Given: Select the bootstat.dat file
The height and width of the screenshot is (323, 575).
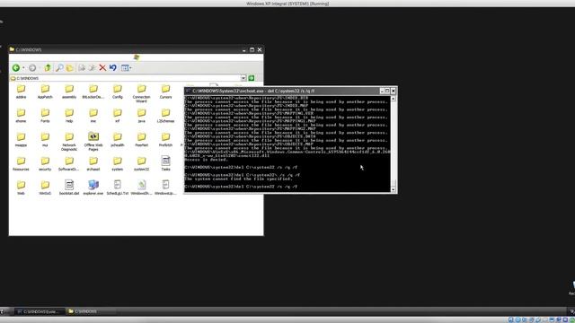Looking at the screenshot, I should coord(69,188).
